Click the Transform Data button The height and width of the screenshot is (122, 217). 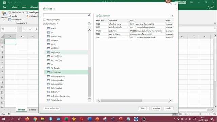point(157,108)
